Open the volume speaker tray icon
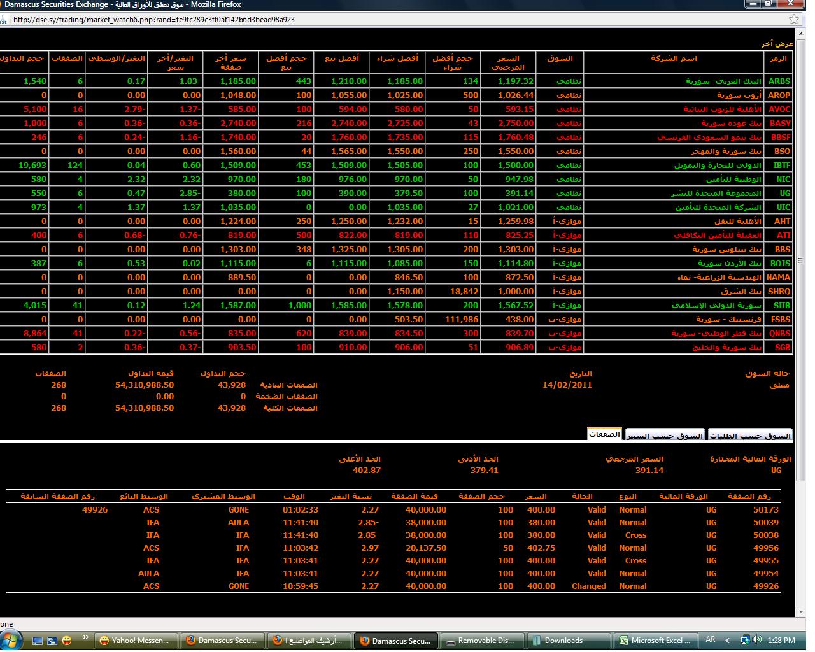The width and height of the screenshot is (815, 652). coord(757,640)
